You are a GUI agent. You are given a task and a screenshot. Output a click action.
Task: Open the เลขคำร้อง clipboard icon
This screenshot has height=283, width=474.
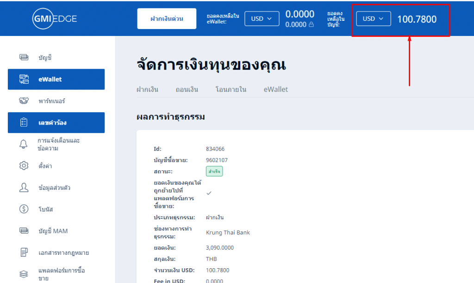(x=24, y=123)
